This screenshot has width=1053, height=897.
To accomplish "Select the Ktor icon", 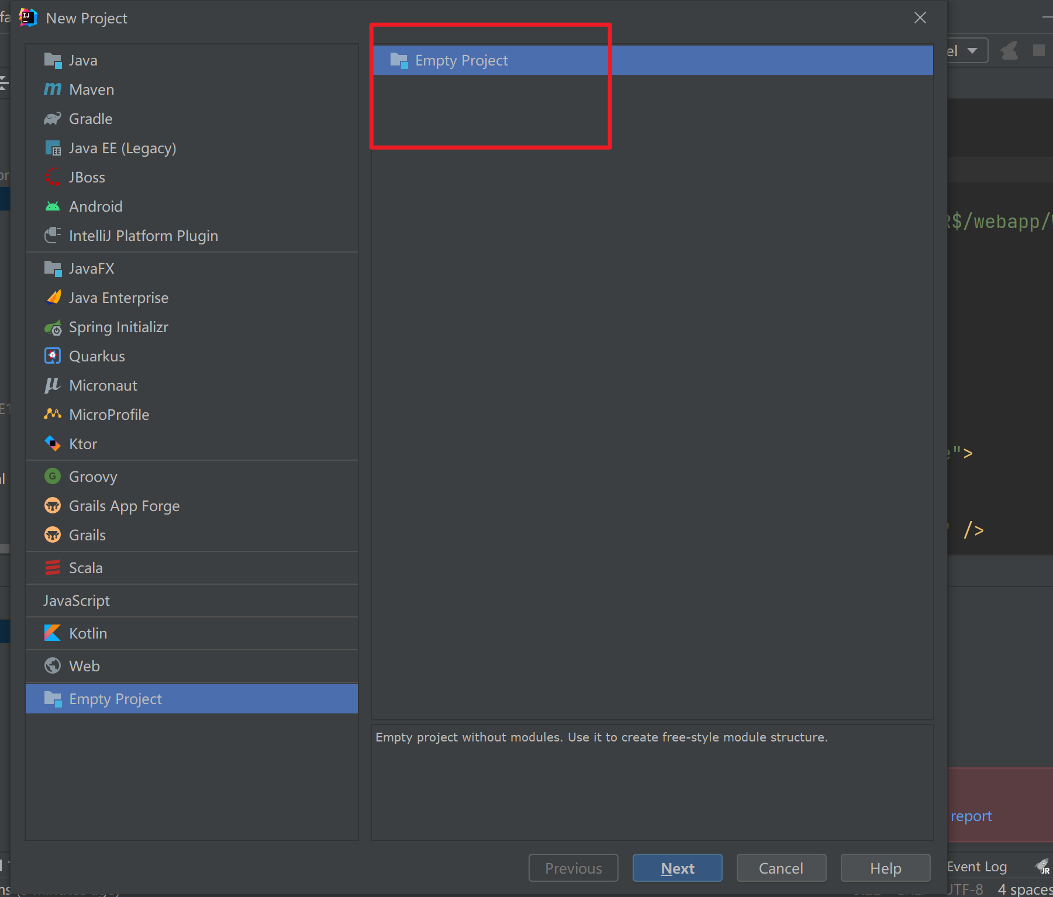I will tap(53, 444).
